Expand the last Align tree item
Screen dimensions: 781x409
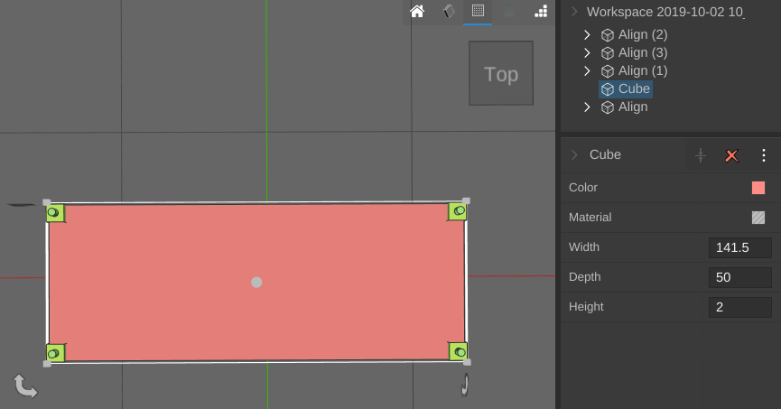coord(587,107)
